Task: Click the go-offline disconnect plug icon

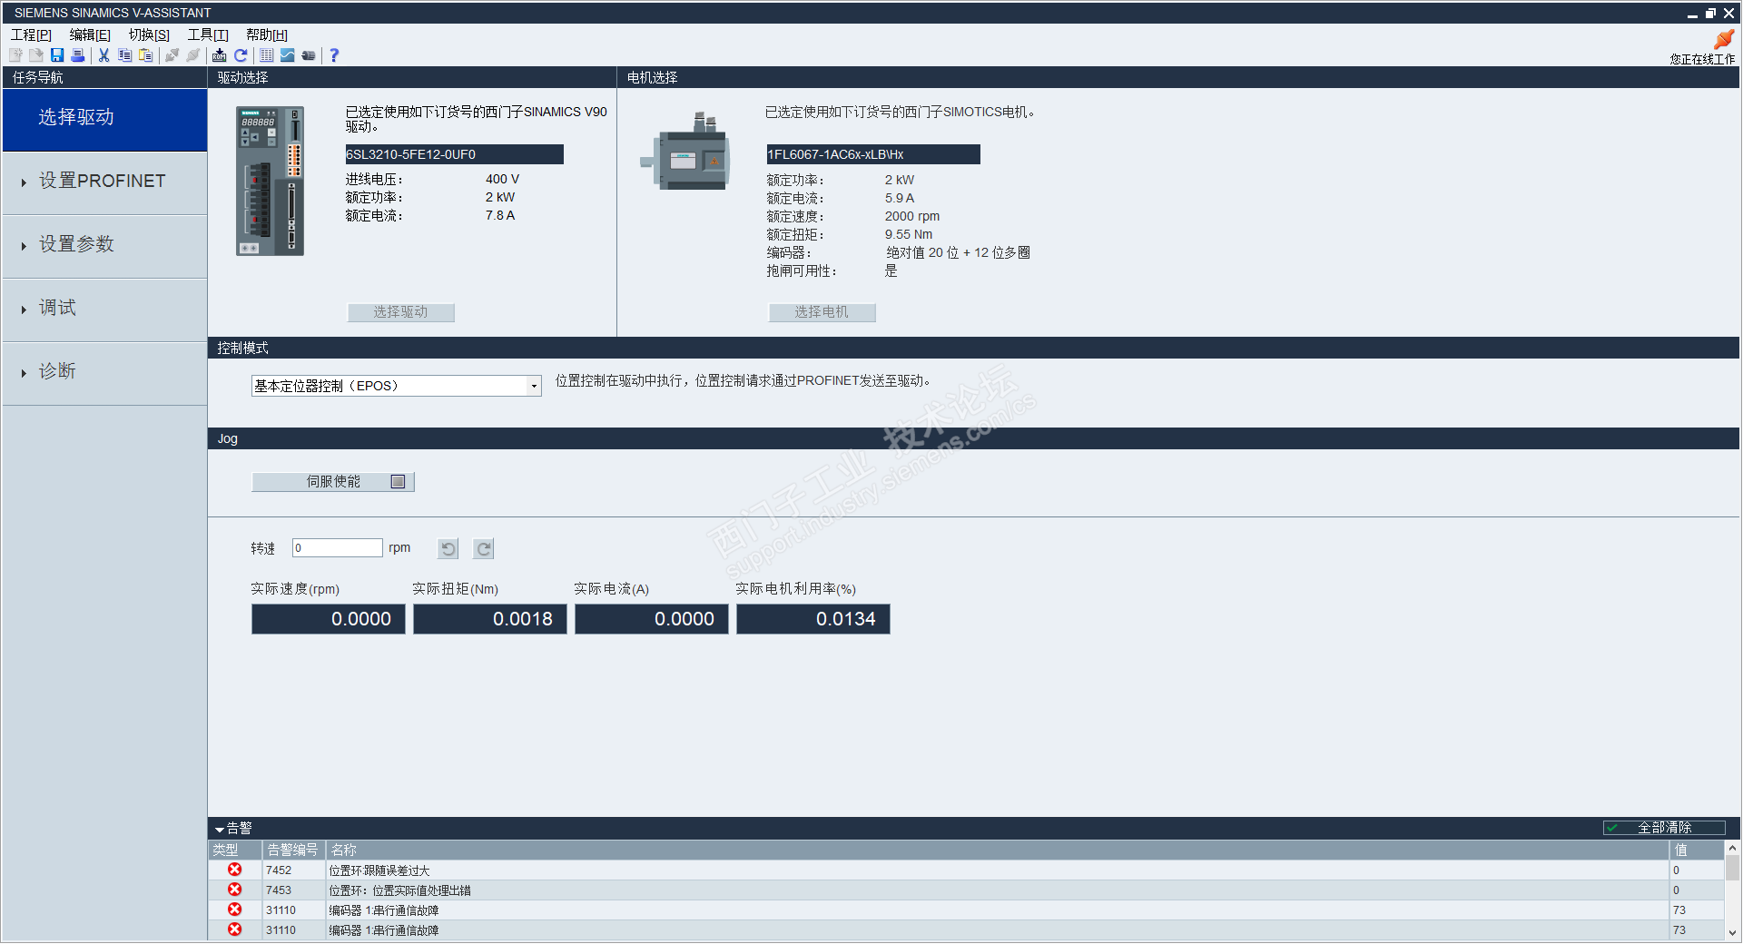Action: (x=192, y=55)
